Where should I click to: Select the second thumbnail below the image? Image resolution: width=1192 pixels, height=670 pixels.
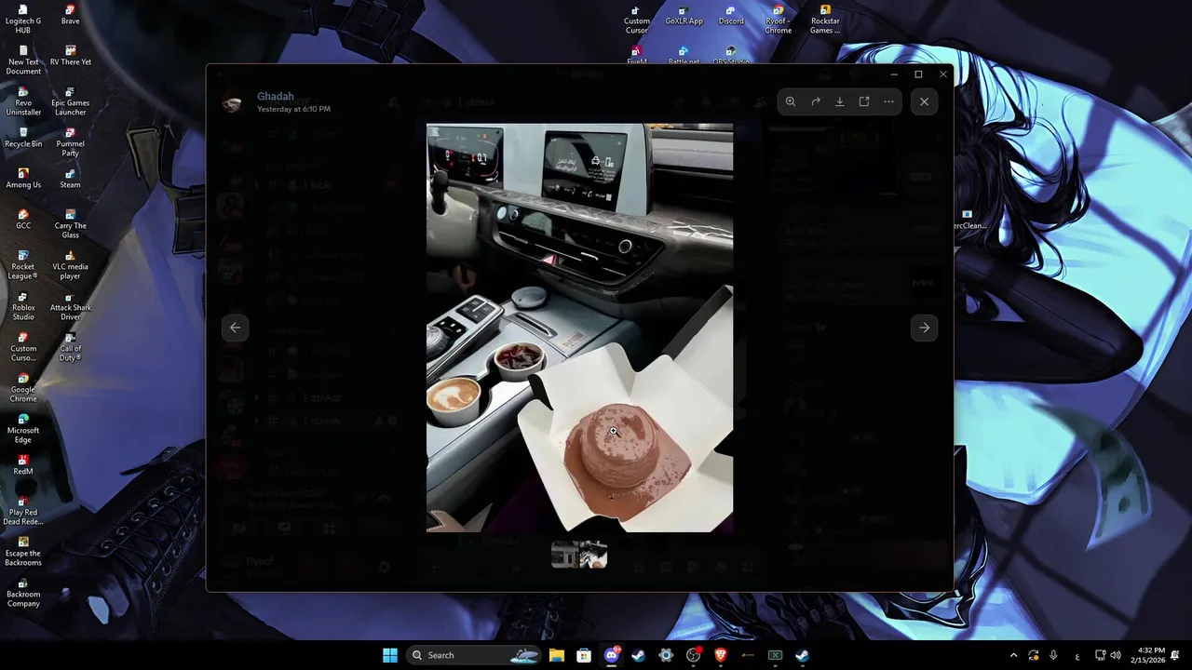pos(593,556)
